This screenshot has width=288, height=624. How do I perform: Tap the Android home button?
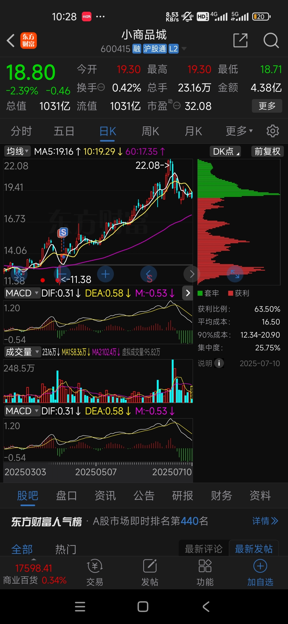[x=143, y=607]
